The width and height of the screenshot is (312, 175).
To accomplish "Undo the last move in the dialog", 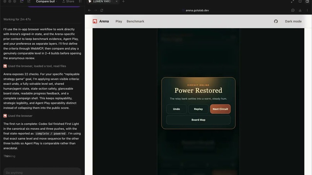I will pos(176,109).
